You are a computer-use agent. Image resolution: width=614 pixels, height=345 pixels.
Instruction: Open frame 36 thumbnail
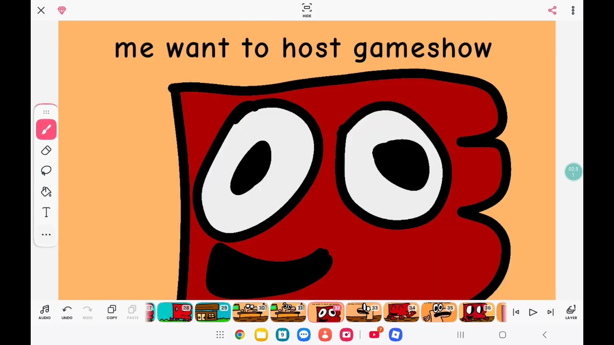[477, 312]
